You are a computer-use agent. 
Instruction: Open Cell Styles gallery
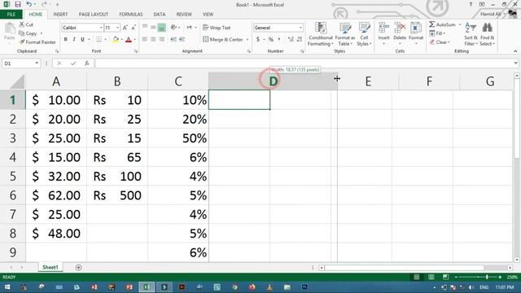(364, 34)
